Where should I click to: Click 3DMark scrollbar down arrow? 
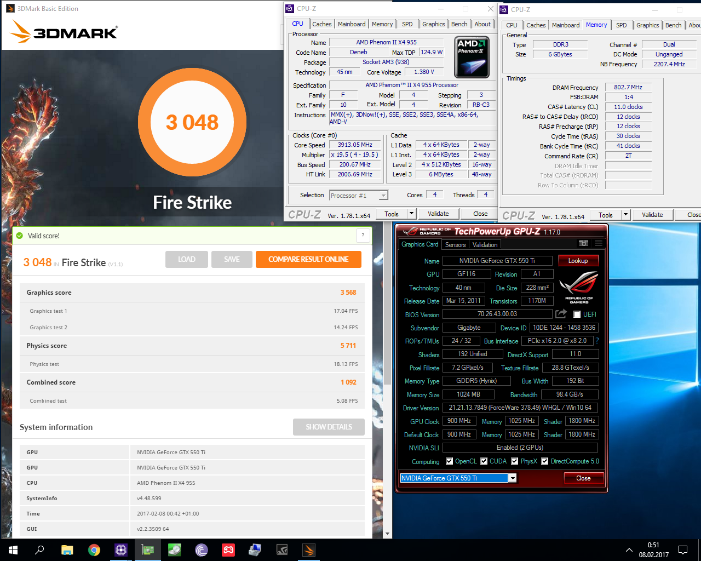[x=388, y=534]
